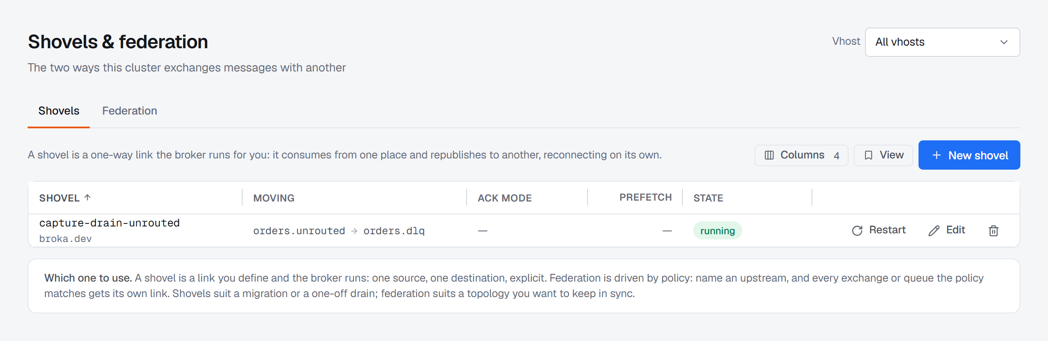The image size is (1048, 341).
Task: Click the orders.dlq destination name
Action: pyautogui.click(x=394, y=231)
